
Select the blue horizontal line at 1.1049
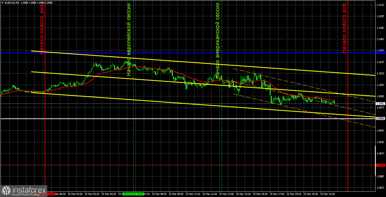188,53
